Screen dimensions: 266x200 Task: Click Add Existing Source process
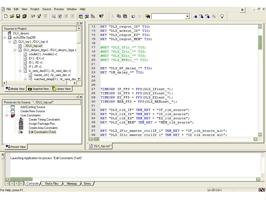click(33, 107)
